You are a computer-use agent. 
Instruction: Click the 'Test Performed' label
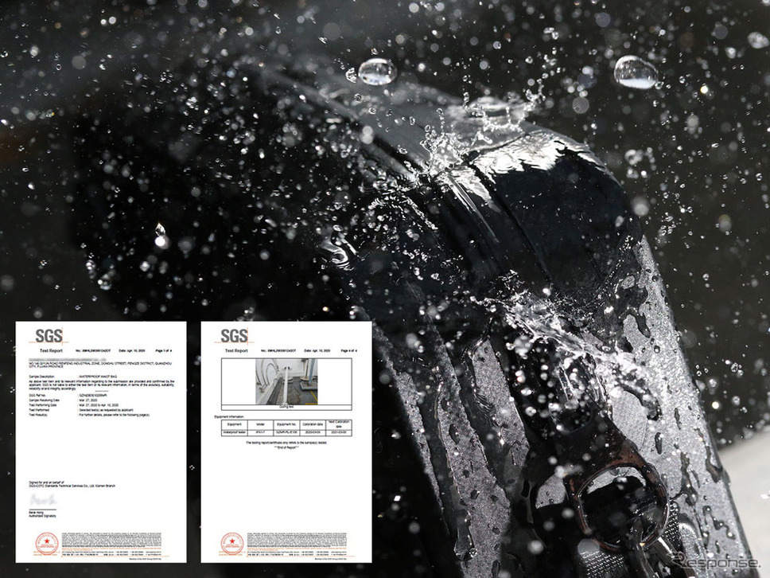point(39,410)
